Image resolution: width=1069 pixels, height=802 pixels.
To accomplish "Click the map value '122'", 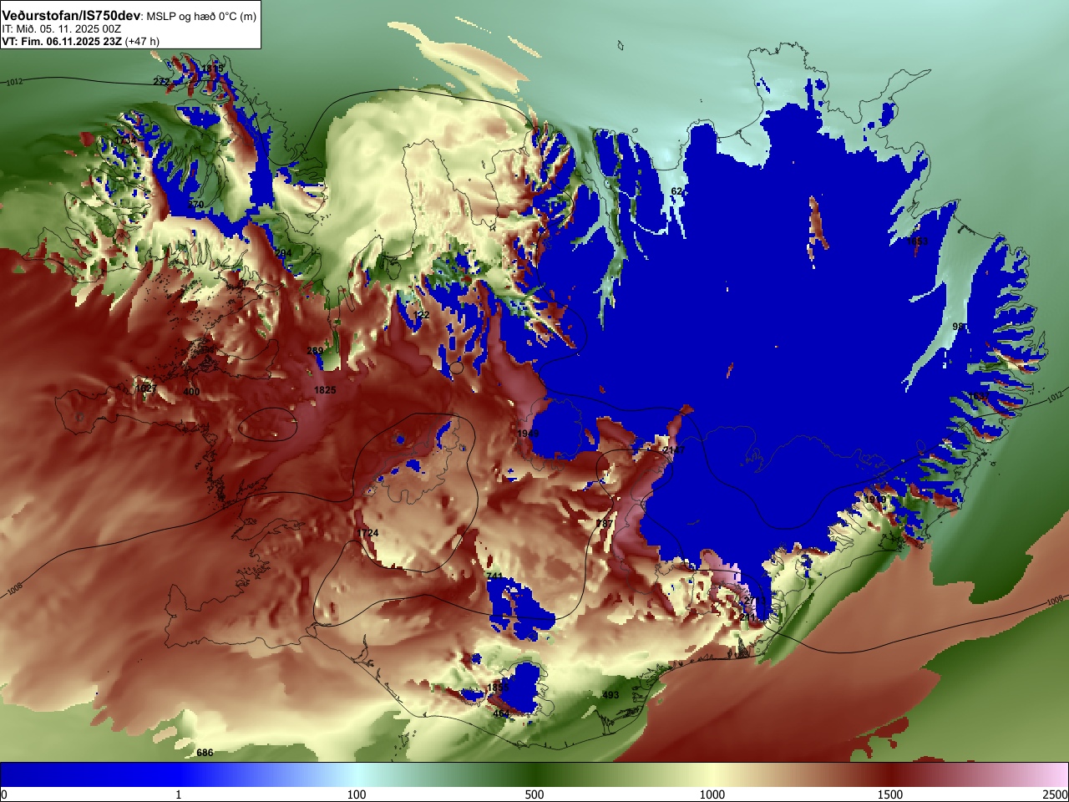I will coord(422,315).
